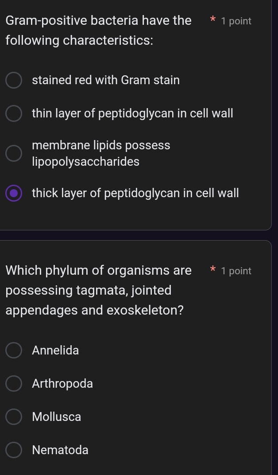The image size is (278, 475).
Task: Select the Mollusca radio button
Action: pyautogui.click(x=14, y=417)
